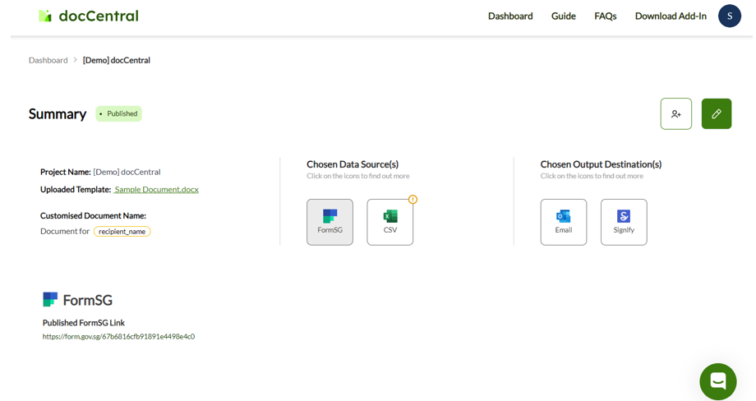The height and width of the screenshot is (401, 756).
Task: Open the chat support widget
Action: 717,381
